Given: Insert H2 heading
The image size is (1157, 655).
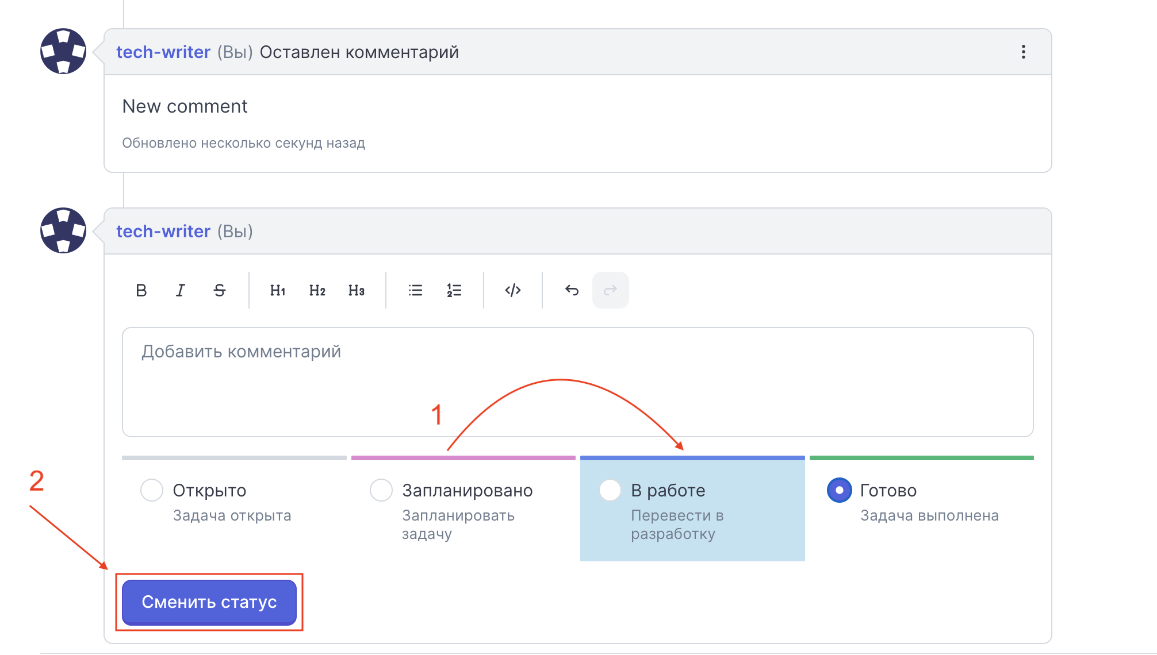Looking at the screenshot, I should click(317, 290).
